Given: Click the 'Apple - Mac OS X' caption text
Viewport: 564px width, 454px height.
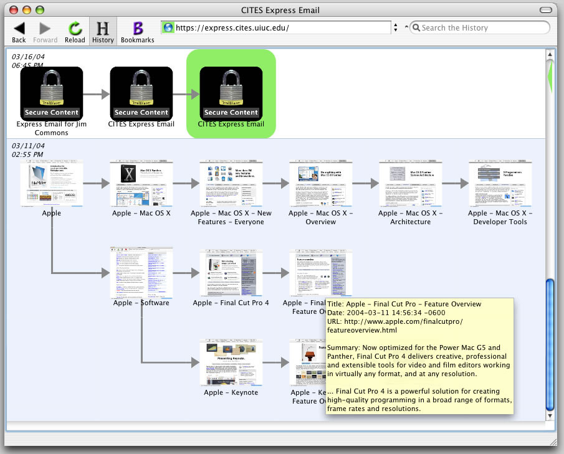Looking at the screenshot, I should tap(141, 213).
